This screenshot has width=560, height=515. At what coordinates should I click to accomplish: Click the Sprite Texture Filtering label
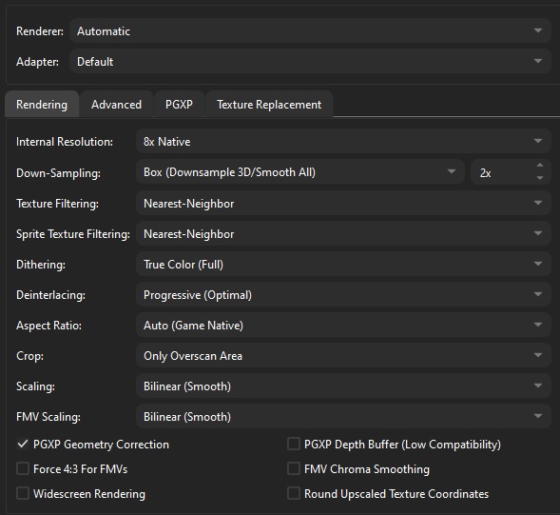pyautogui.click(x=73, y=234)
